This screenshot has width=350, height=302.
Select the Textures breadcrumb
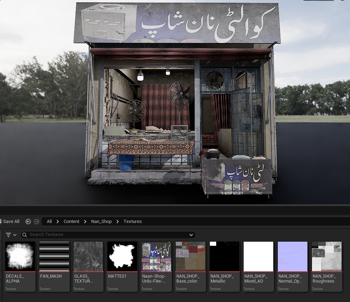pyautogui.click(x=133, y=222)
